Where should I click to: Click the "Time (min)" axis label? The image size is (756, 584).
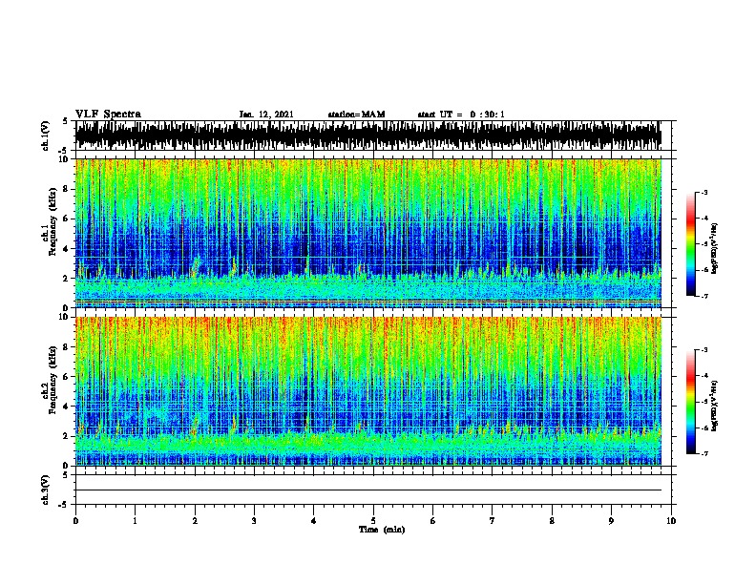pos(382,530)
